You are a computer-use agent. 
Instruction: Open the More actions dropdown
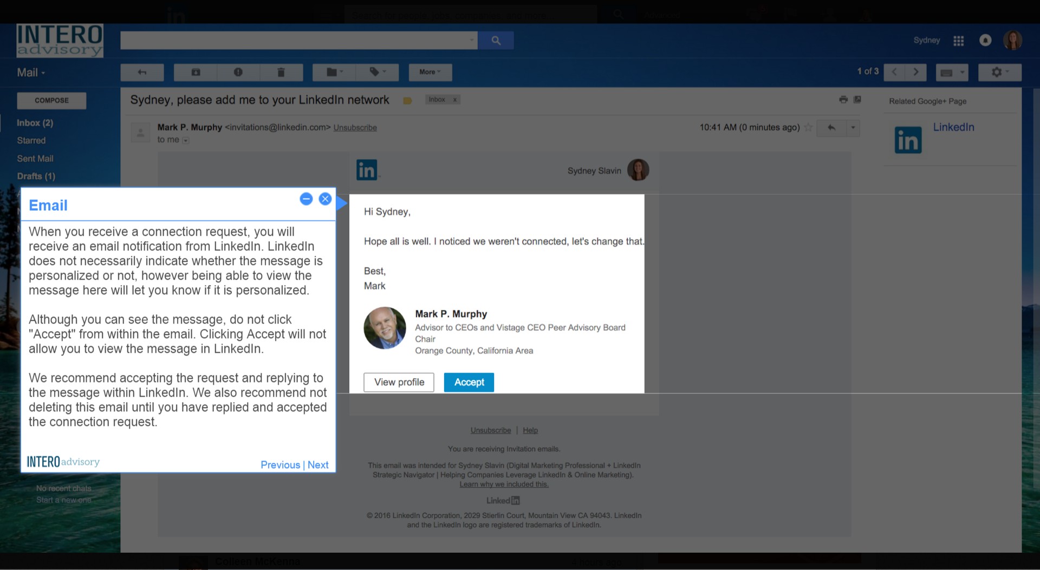coord(430,72)
